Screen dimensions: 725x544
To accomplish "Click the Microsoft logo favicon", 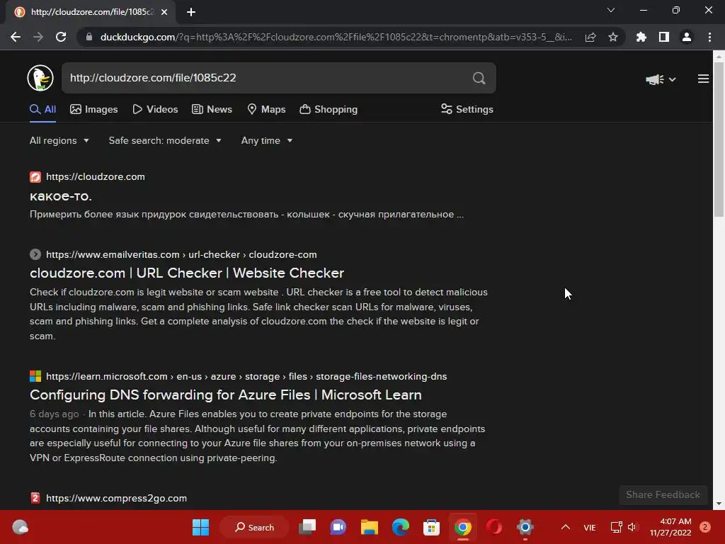I will pos(35,376).
